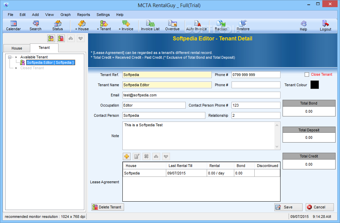This screenshot has width=340, height=223.
Task: Edit the selected lease agreement
Action: click(137, 156)
